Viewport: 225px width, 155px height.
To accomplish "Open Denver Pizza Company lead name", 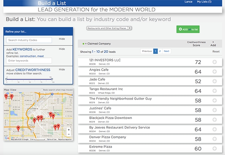I will click(108, 137).
